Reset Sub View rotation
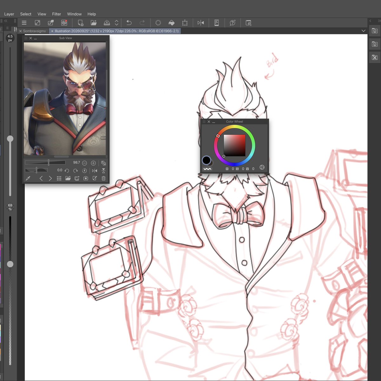 point(84,170)
